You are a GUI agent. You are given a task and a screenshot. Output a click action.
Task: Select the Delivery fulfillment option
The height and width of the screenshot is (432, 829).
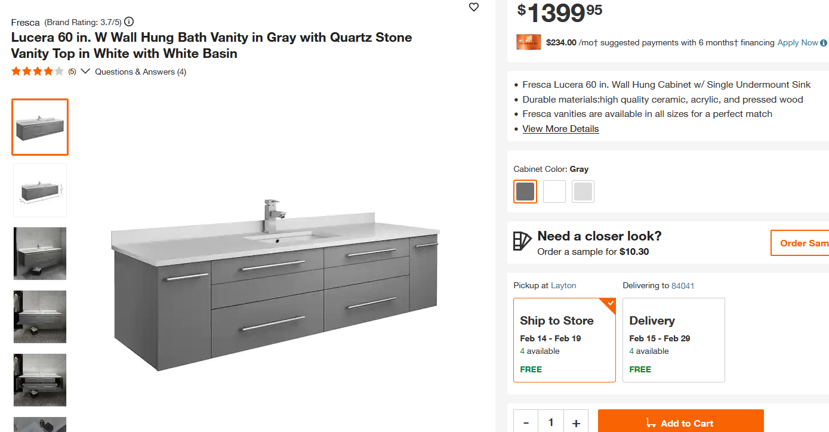[x=673, y=340]
